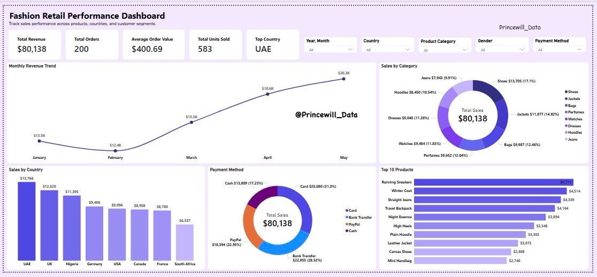597x277 pixels.
Task: Click the 'Fashion Retail Performance Dashboard' title
Action: click(x=87, y=16)
